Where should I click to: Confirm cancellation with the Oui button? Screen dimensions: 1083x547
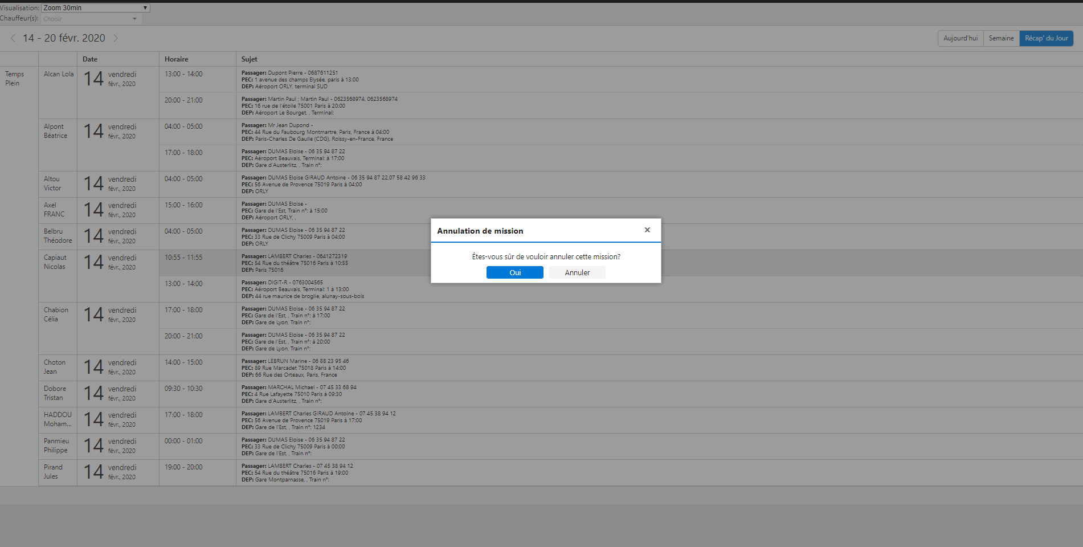[514, 272]
